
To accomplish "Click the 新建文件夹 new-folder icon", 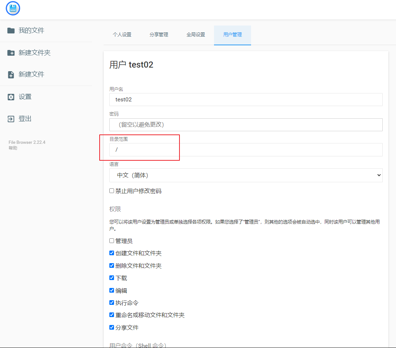I will coord(11,52).
